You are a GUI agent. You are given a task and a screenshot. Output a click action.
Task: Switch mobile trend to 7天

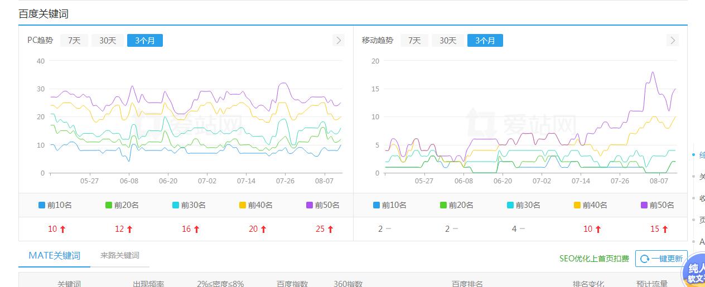pos(414,40)
